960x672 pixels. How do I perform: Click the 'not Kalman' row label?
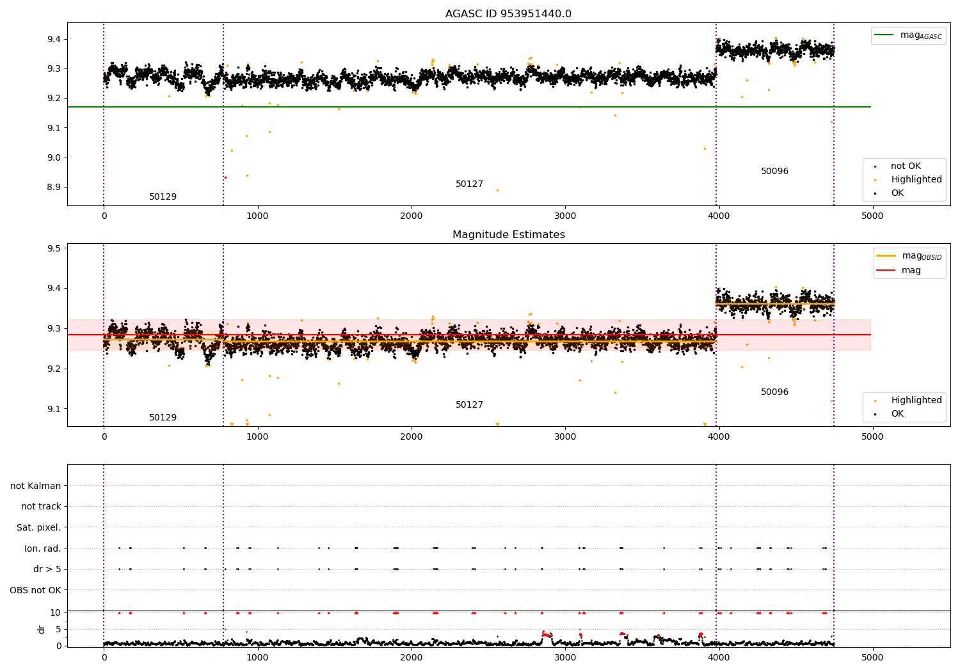tap(36, 486)
